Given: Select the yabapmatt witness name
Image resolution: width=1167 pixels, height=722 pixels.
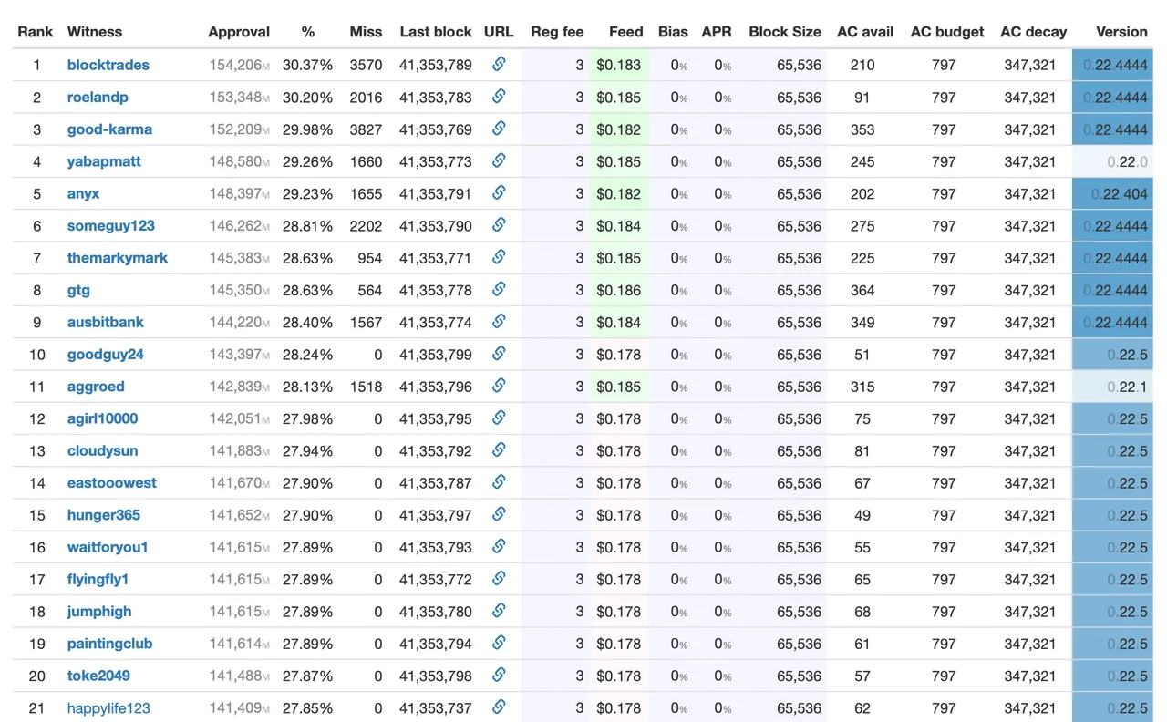Looking at the screenshot, I should [x=104, y=161].
